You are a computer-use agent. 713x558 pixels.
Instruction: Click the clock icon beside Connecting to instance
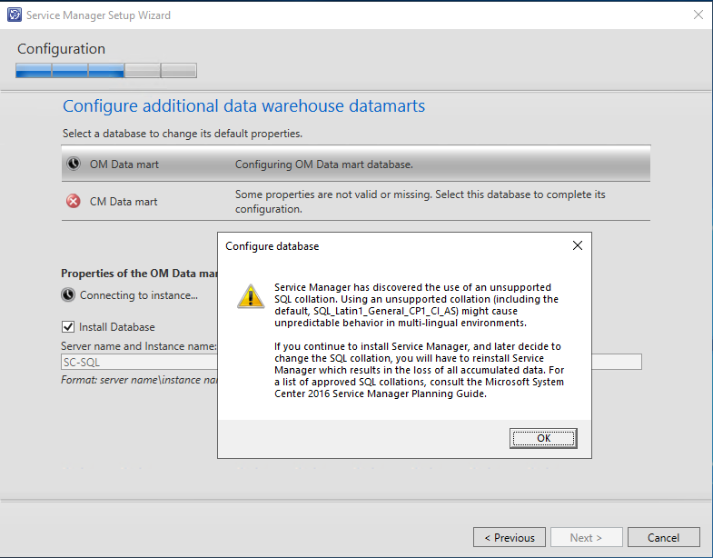68,295
